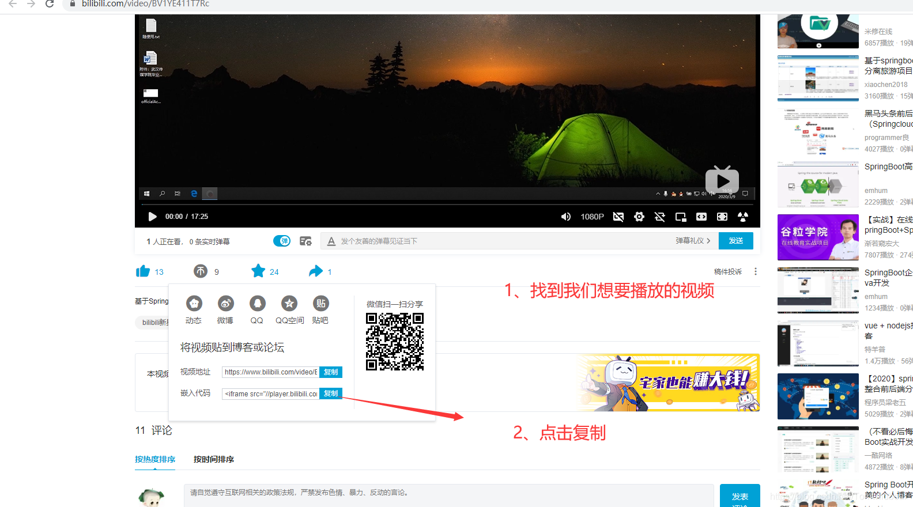Viewport: 913px width, 507px height.
Task: Toggle the danmaku (弹) switch
Action: [x=282, y=241]
